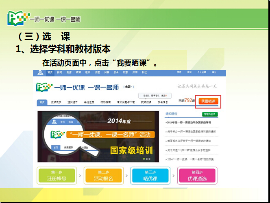
Task: Select the blue 首页 tab below the logo
Action: [x=42, y=102]
